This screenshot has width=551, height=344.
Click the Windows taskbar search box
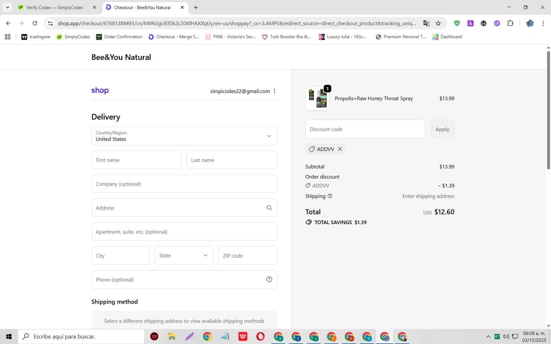click(81, 336)
